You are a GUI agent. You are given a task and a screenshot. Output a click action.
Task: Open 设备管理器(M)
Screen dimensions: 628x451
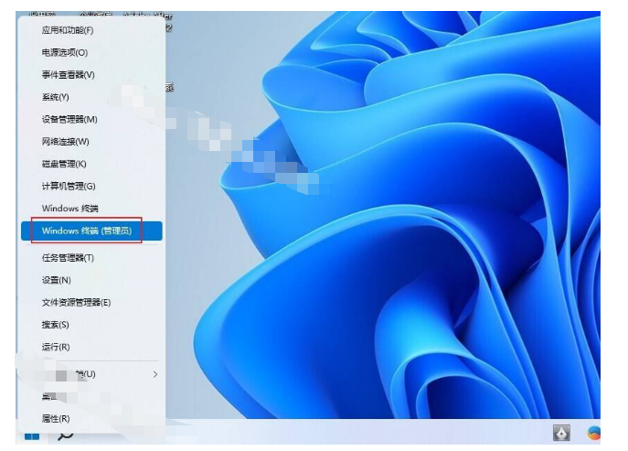pyautogui.click(x=69, y=119)
